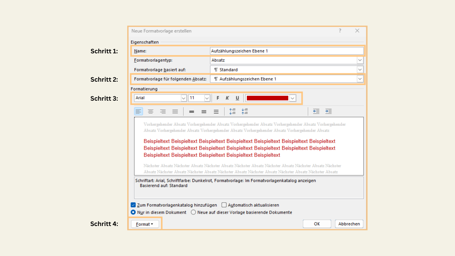Viewport: 455px width, 256px height.
Task: Apply justified alignment
Action: 175,111
